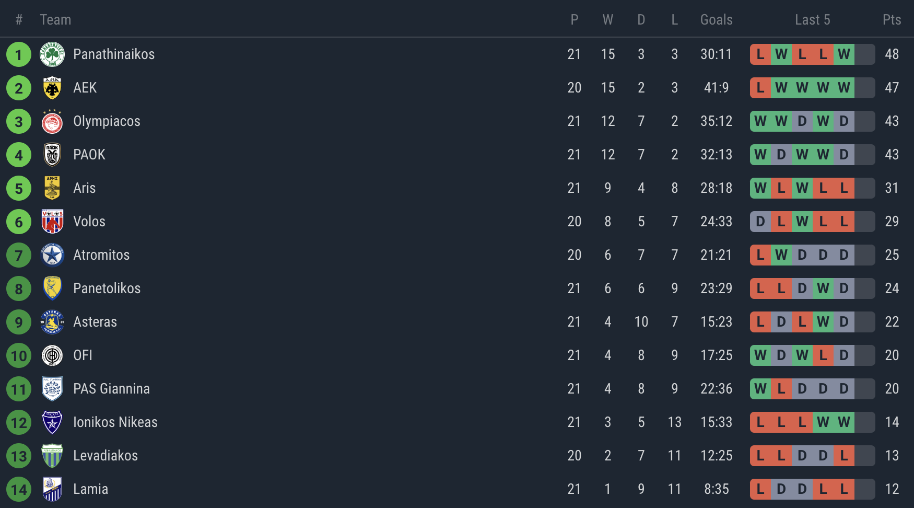Open the Panetolikos team page

pyautogui.click(x=107, y=288)
